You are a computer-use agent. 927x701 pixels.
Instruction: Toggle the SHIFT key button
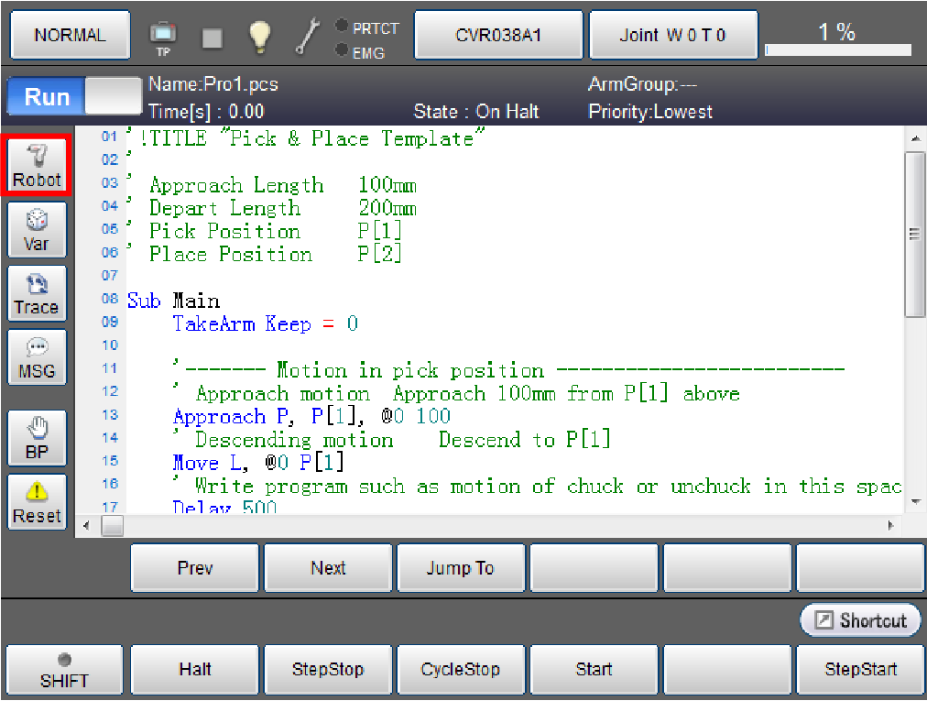tap(64, 671)
